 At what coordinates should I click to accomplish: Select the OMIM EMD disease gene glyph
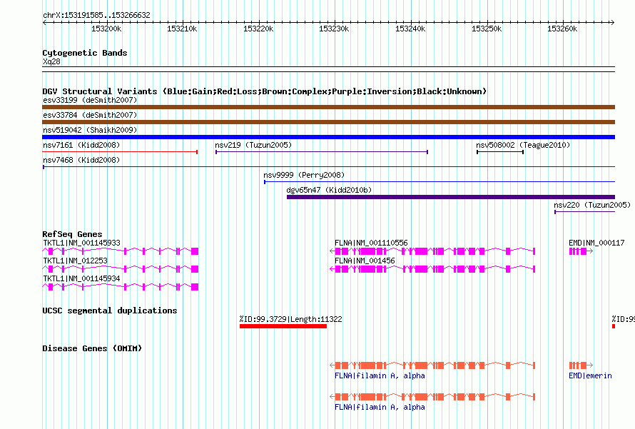coord(581,365)
